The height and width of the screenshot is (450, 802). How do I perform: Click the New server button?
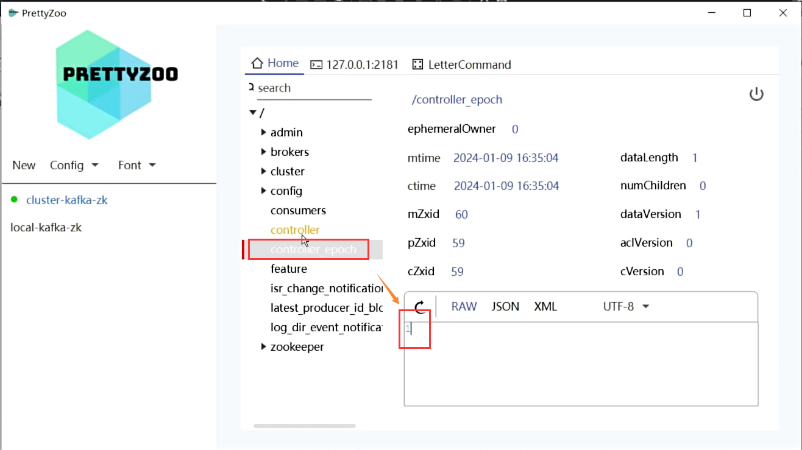[24, 165]
